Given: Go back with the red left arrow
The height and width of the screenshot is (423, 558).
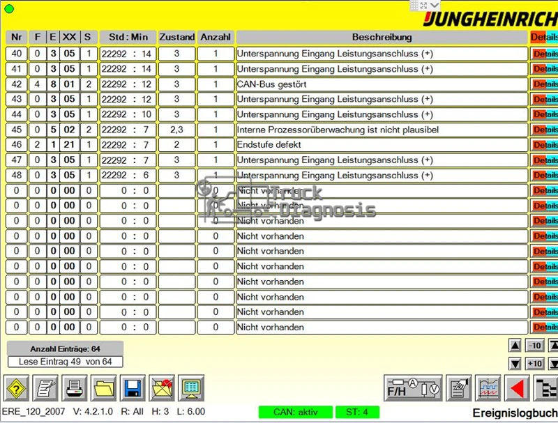Looking at the screenshot, I should [517, 388].
